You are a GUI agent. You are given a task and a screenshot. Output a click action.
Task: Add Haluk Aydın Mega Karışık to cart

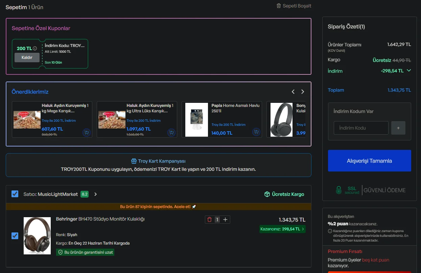(87, 132)
